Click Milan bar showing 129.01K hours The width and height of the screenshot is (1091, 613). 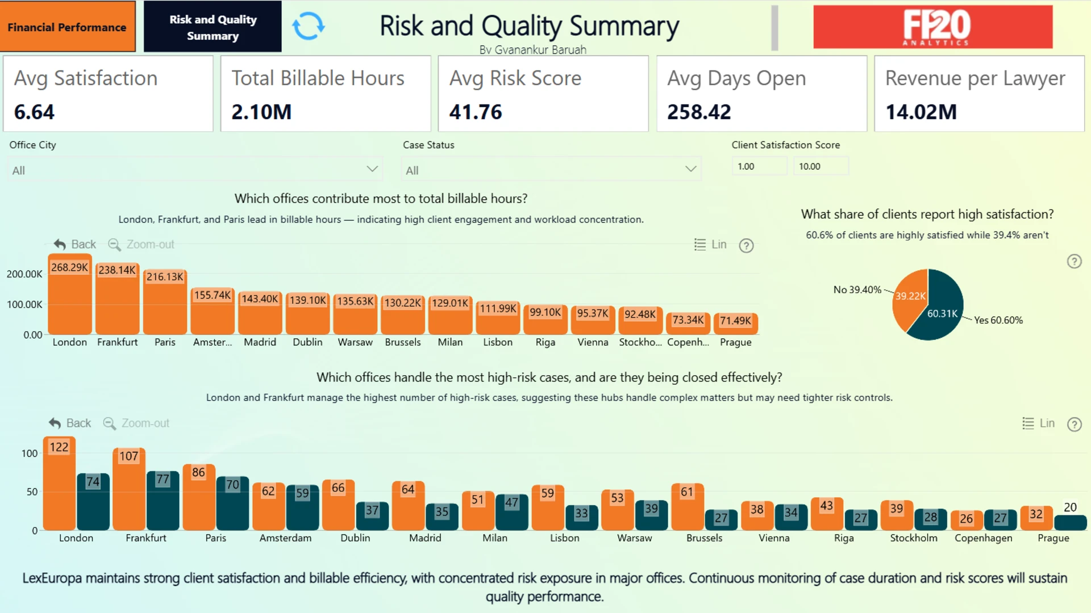tap(450, 316)
